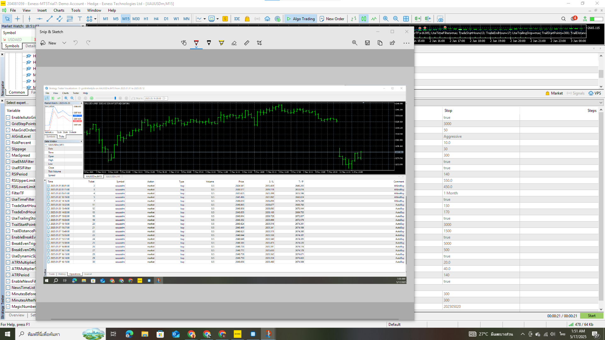Image resolution: width=605 pixels, height=340 pixels.
Task: Open the Windows Start menu
Action: [x=8, y=334]
